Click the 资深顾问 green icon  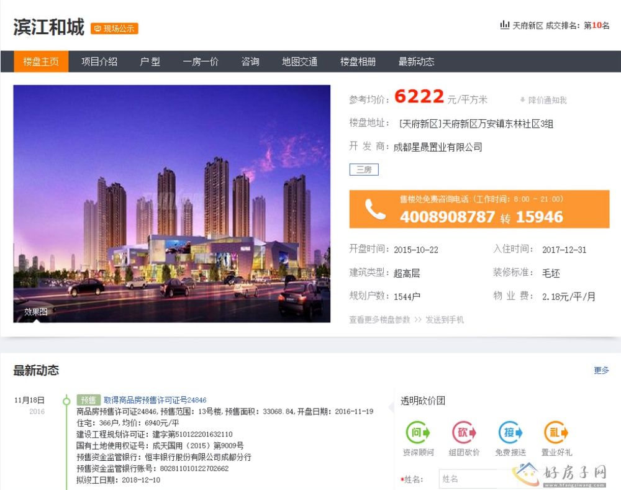coord(418,433)
